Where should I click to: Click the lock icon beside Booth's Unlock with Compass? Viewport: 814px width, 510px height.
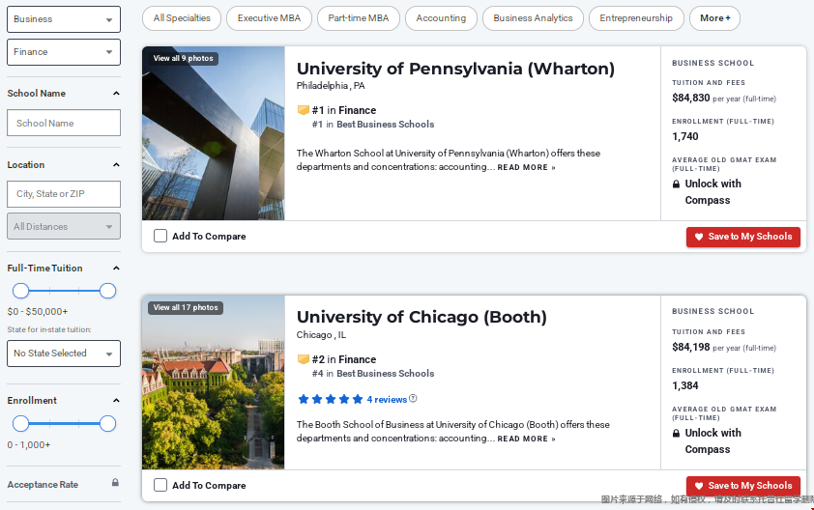coord(677,434)
